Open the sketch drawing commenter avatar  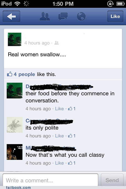15,125
